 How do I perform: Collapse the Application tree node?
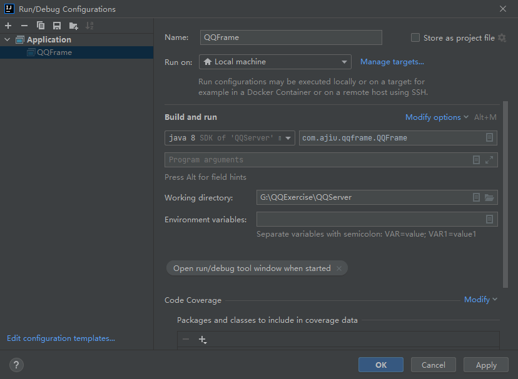coord(8,40)
